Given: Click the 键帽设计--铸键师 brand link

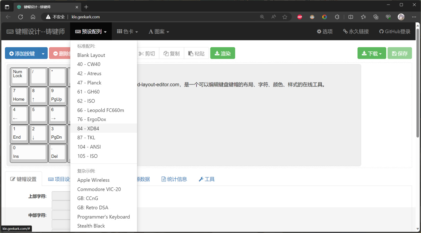Looking at the screenshot, I should 36,32.
